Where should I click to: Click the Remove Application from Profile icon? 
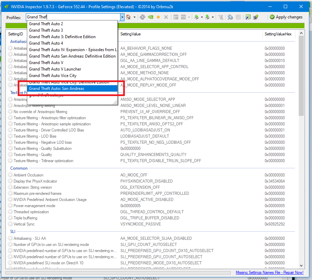click(x=183, y=17)
